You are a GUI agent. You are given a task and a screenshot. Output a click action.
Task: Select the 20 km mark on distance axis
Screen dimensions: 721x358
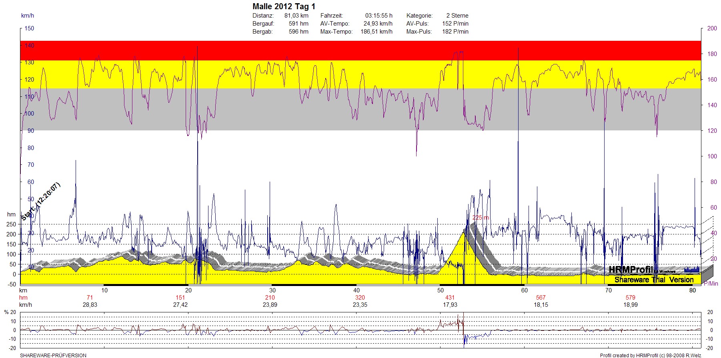click(x=188, y=290)
